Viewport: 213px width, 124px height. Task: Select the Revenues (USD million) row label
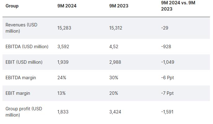tap(21, 28)
